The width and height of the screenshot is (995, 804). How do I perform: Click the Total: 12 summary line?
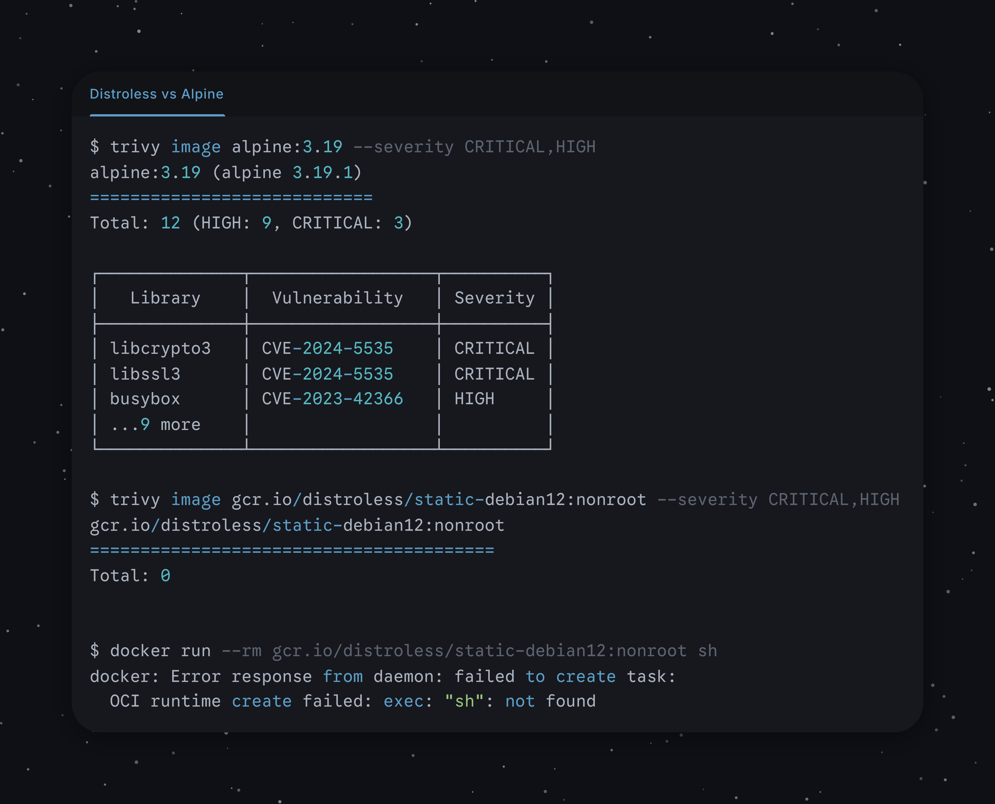[x=250, y=223]
